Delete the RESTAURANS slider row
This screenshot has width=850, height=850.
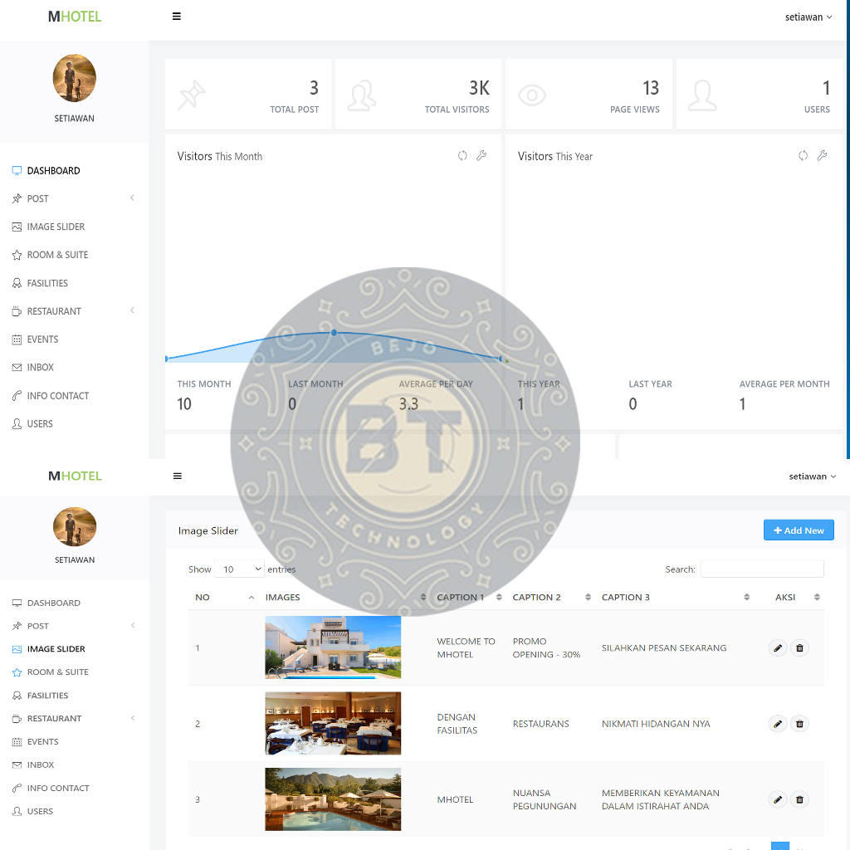tap(799, 724)
